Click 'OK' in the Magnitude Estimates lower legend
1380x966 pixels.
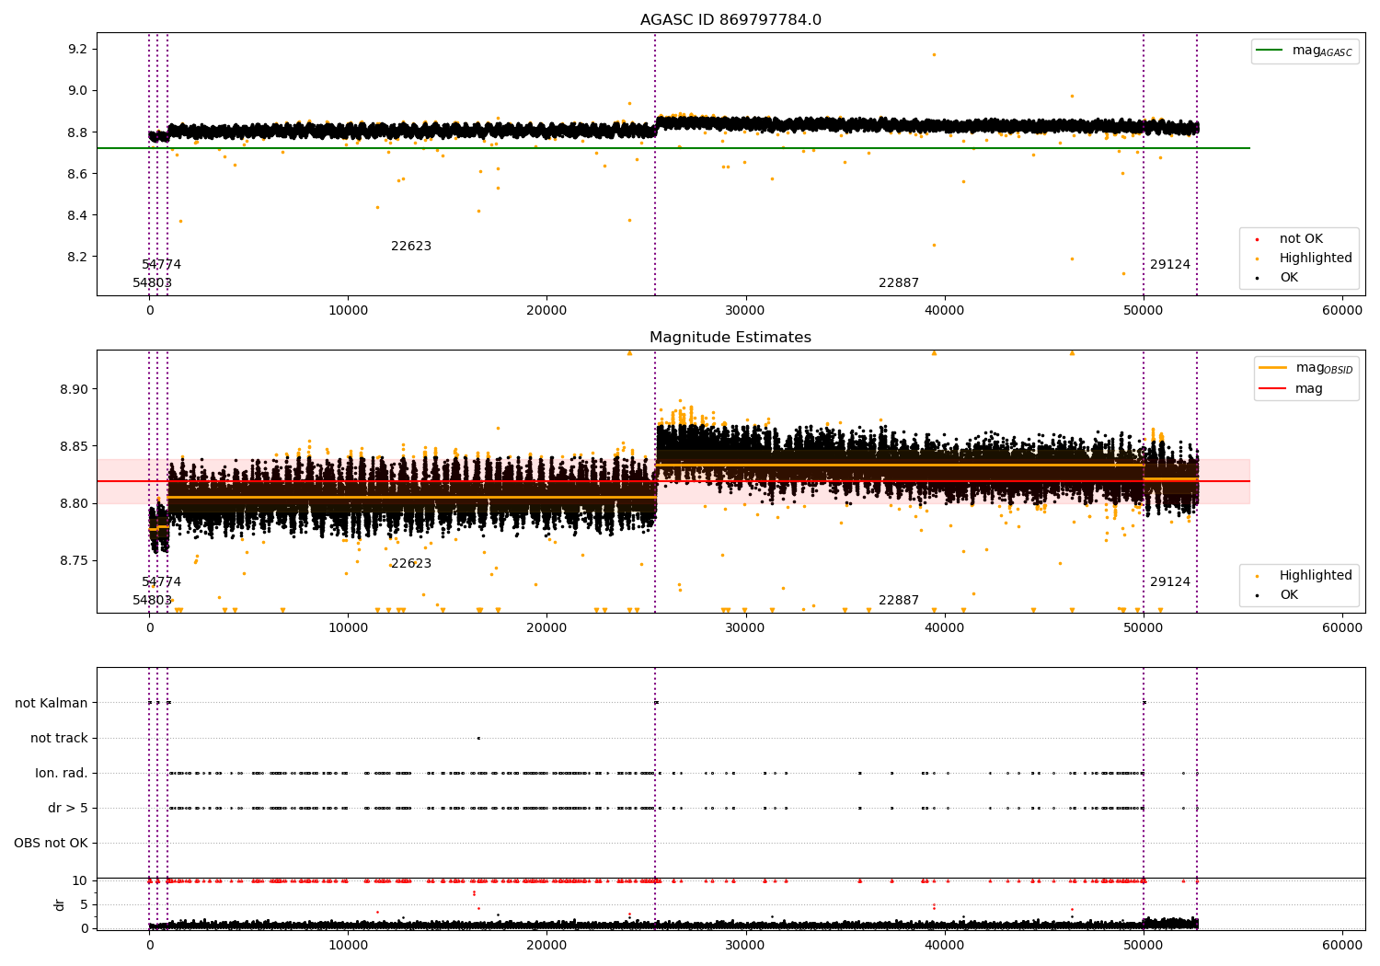click(x=1289, y=595)
